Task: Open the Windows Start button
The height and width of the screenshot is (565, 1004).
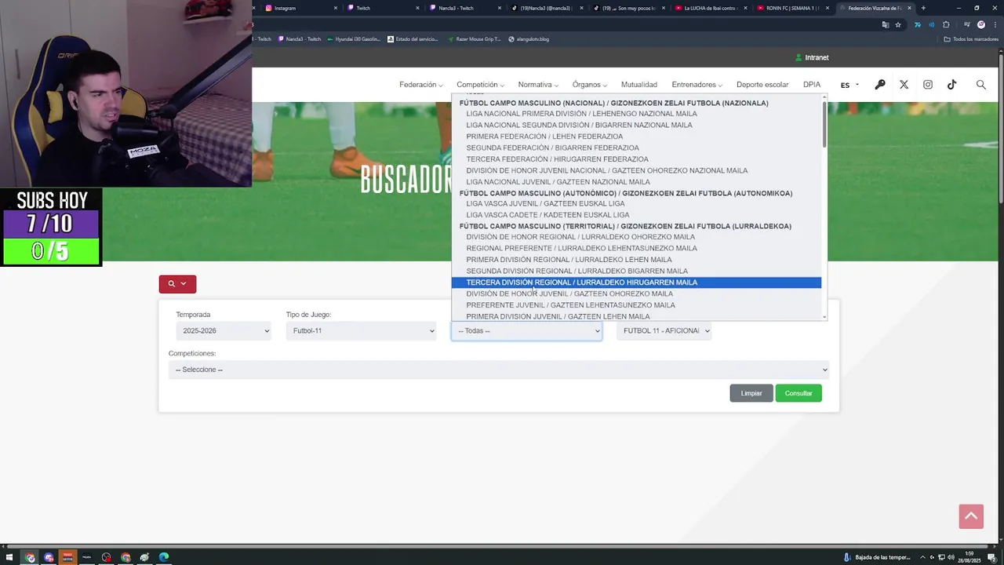Action: tap(11, 558)
